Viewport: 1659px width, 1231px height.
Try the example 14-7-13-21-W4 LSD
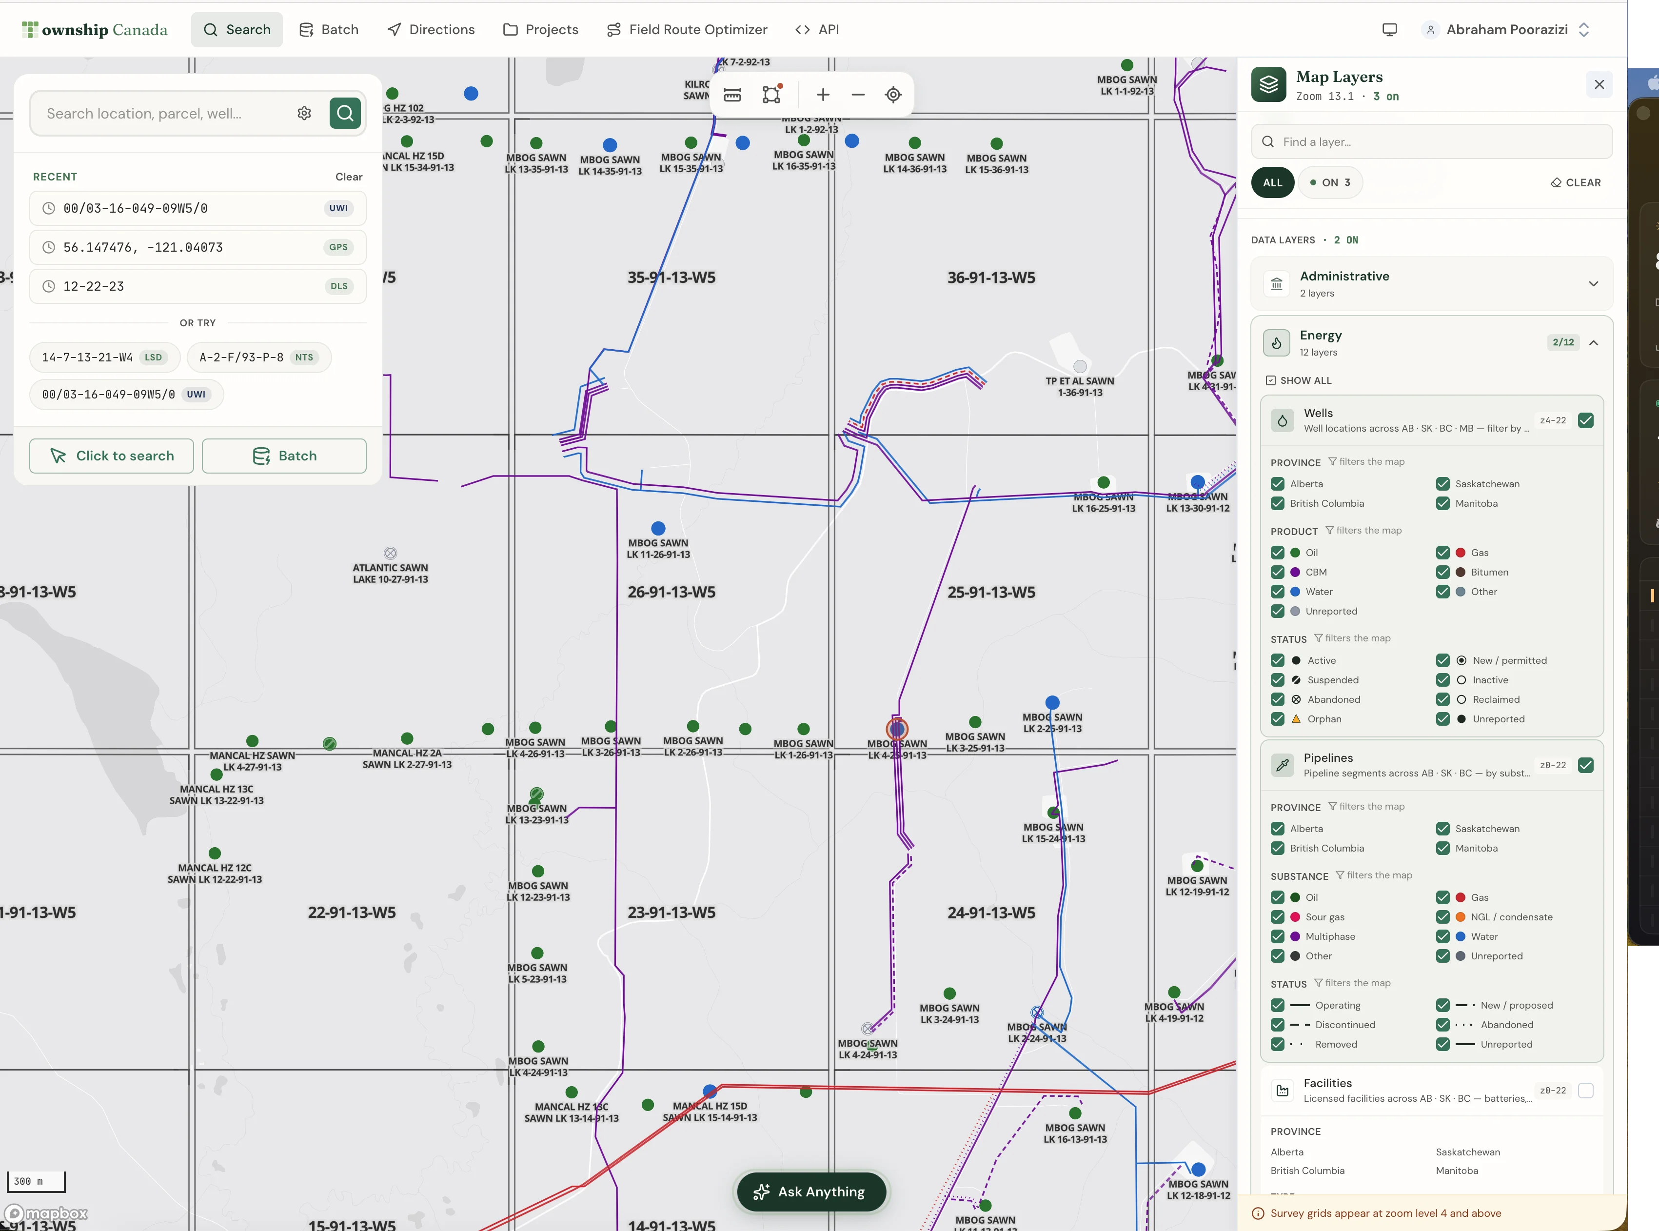pos(104,357)
